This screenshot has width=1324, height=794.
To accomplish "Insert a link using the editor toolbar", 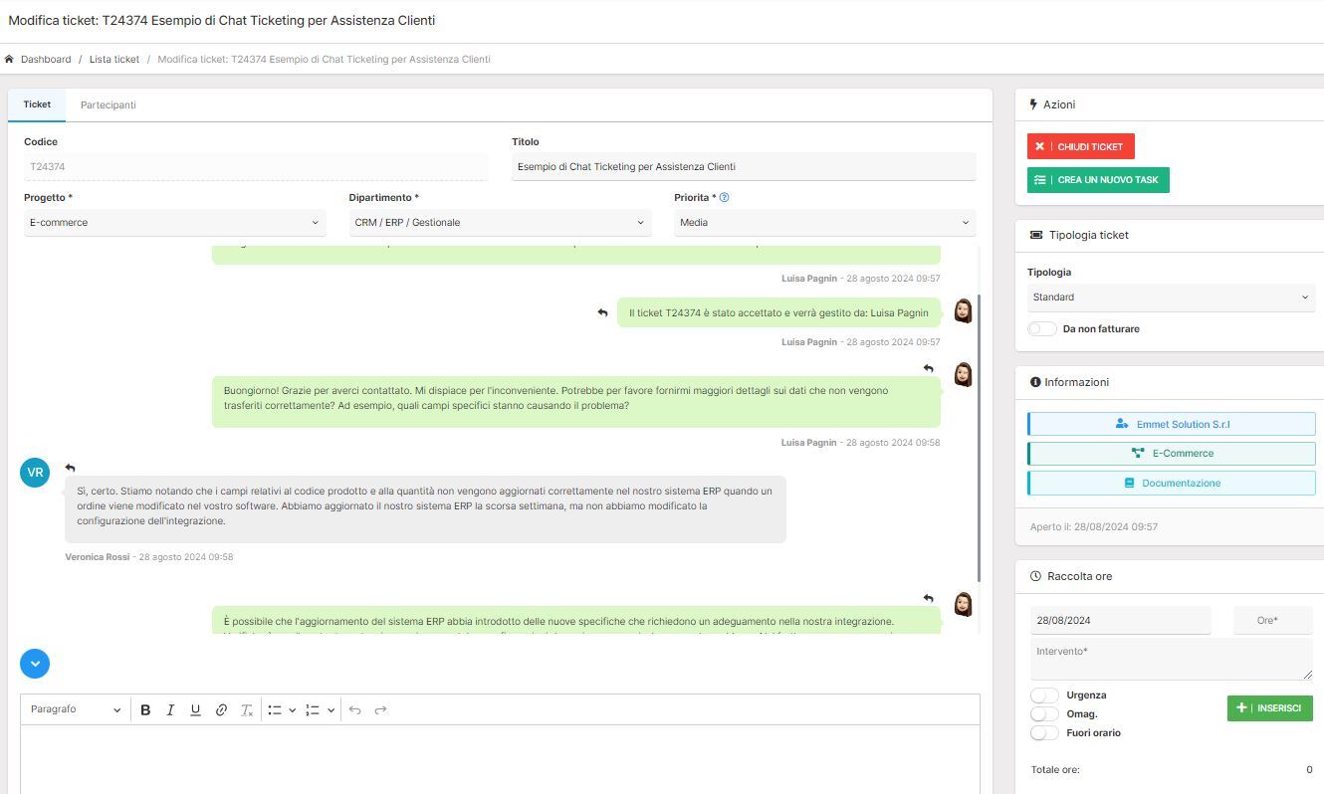I will 221,709.
